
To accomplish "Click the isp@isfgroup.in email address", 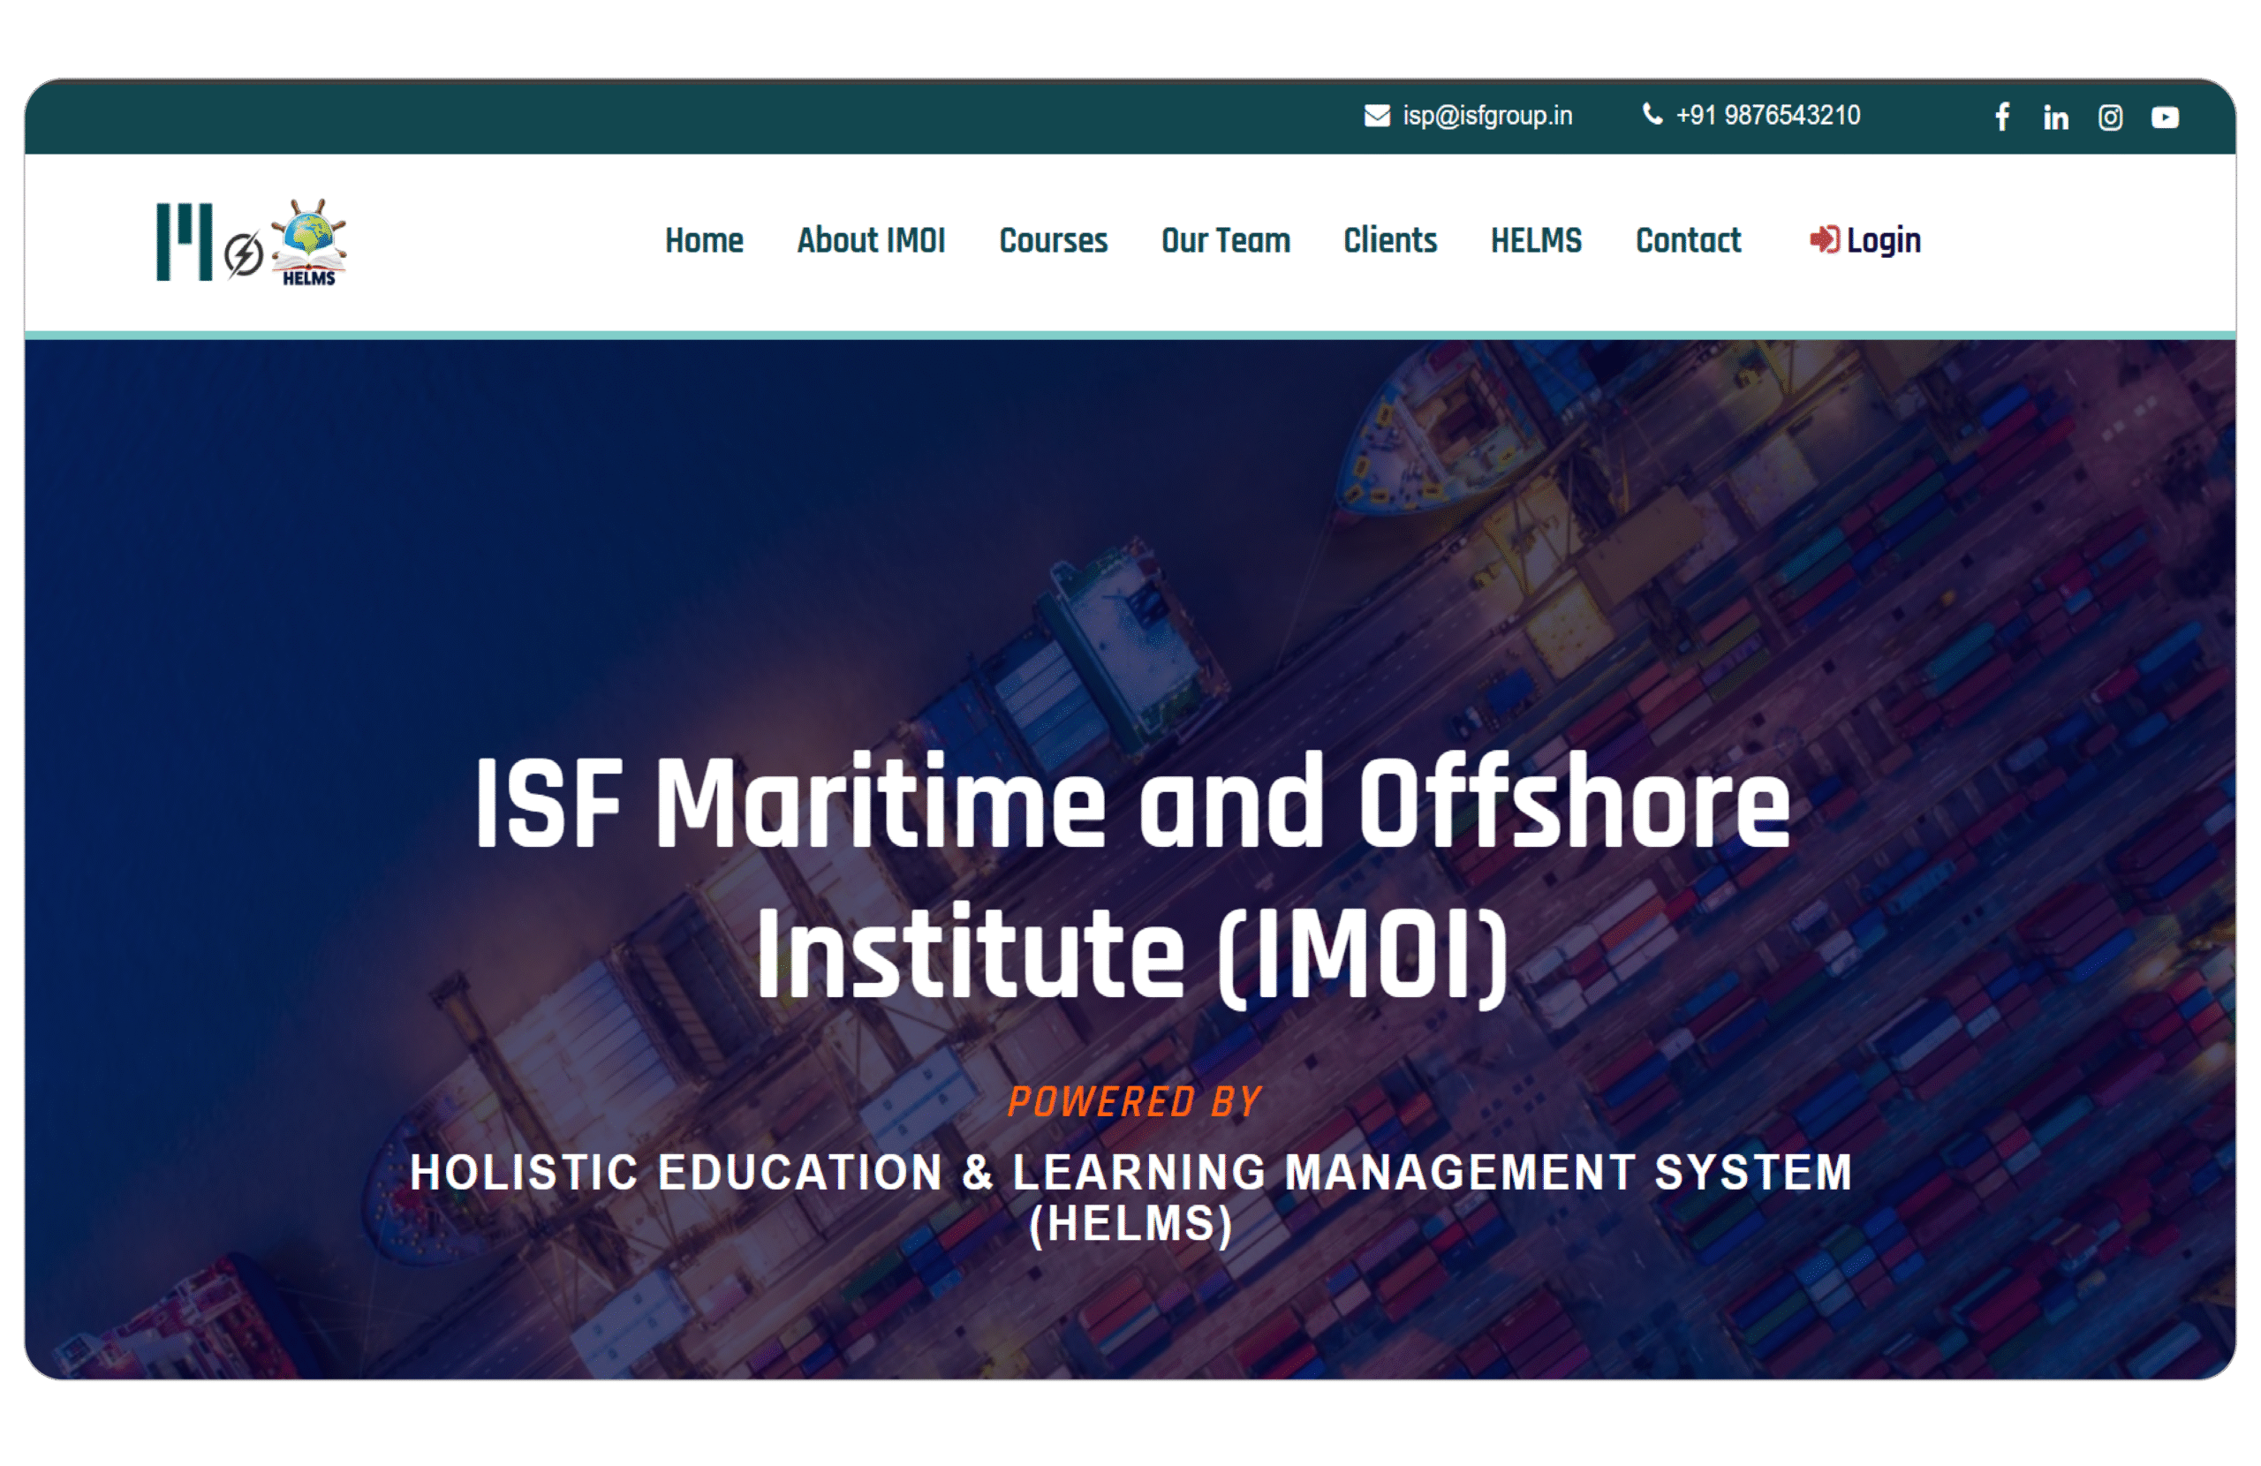I will tap(1486, 116).
